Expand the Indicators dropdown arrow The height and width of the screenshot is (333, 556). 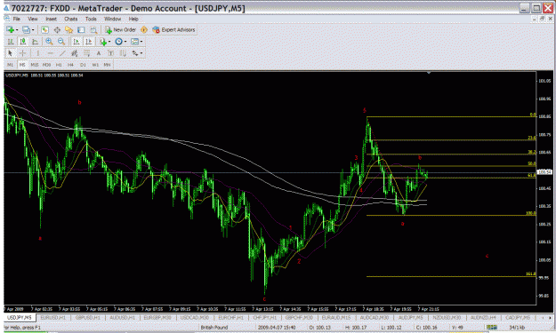pos(109,42)
